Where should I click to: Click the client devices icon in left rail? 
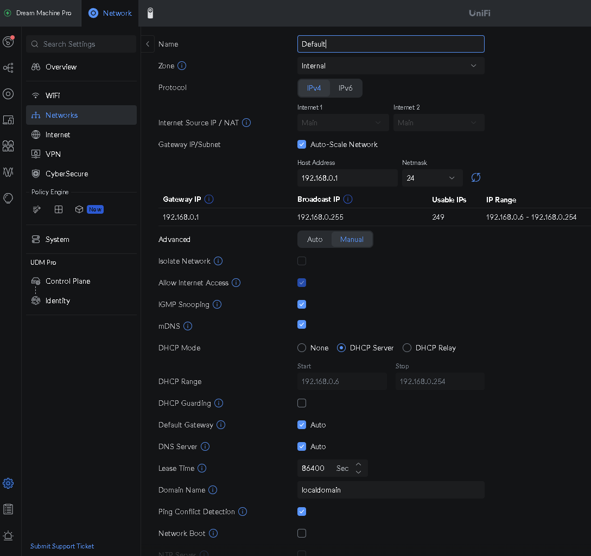coord(8,120)
